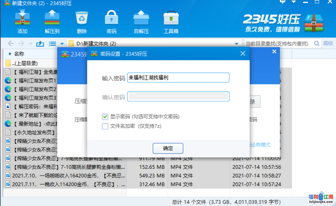
Task: Sort files by the 名称 column header
Action: coord(19,54)
